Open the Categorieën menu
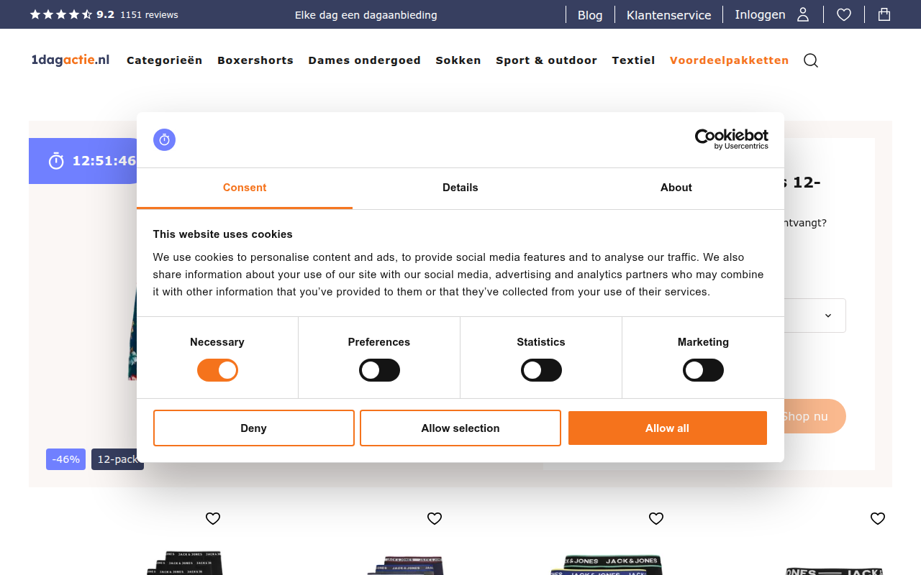The image size is (921, 575). click(x=165, y=60)
